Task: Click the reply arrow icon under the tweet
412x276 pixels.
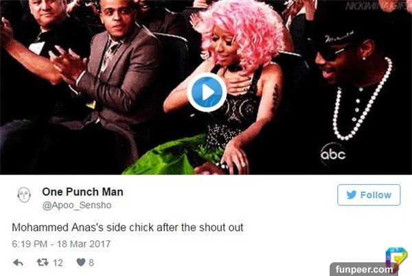Action: (18, 262)
